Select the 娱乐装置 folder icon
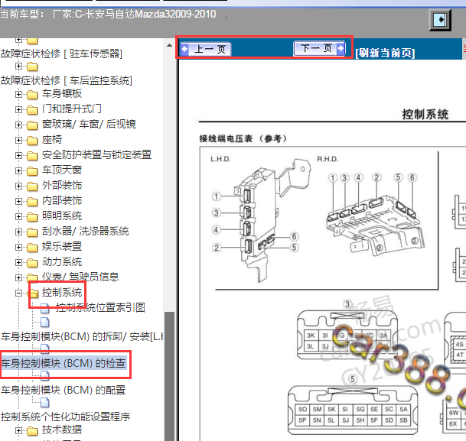Viewport: 466px width, 441px height. coord(32,248)
